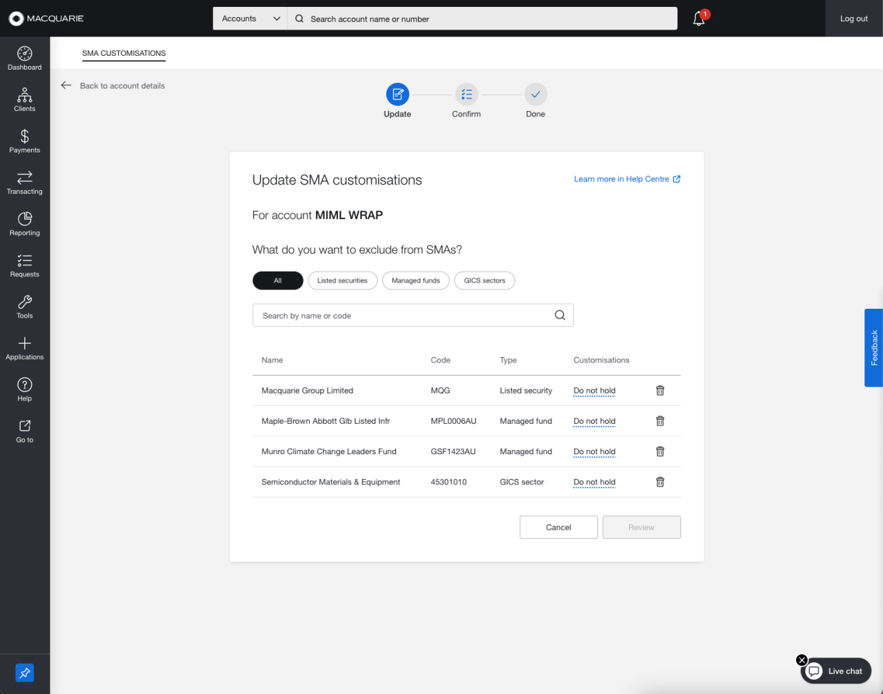Click the Cancel button
The image size is (883, 694).
click(559, 527)
